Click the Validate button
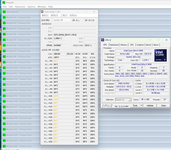 pos(150,106)
